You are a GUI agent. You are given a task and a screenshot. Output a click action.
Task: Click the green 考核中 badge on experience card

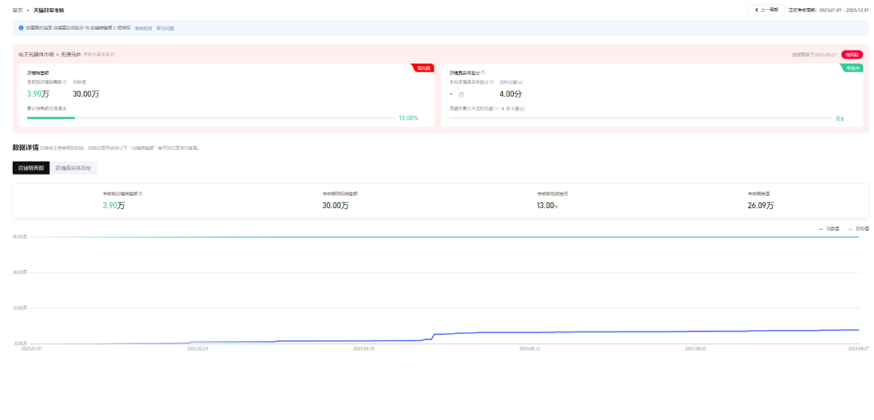[853, 68]
